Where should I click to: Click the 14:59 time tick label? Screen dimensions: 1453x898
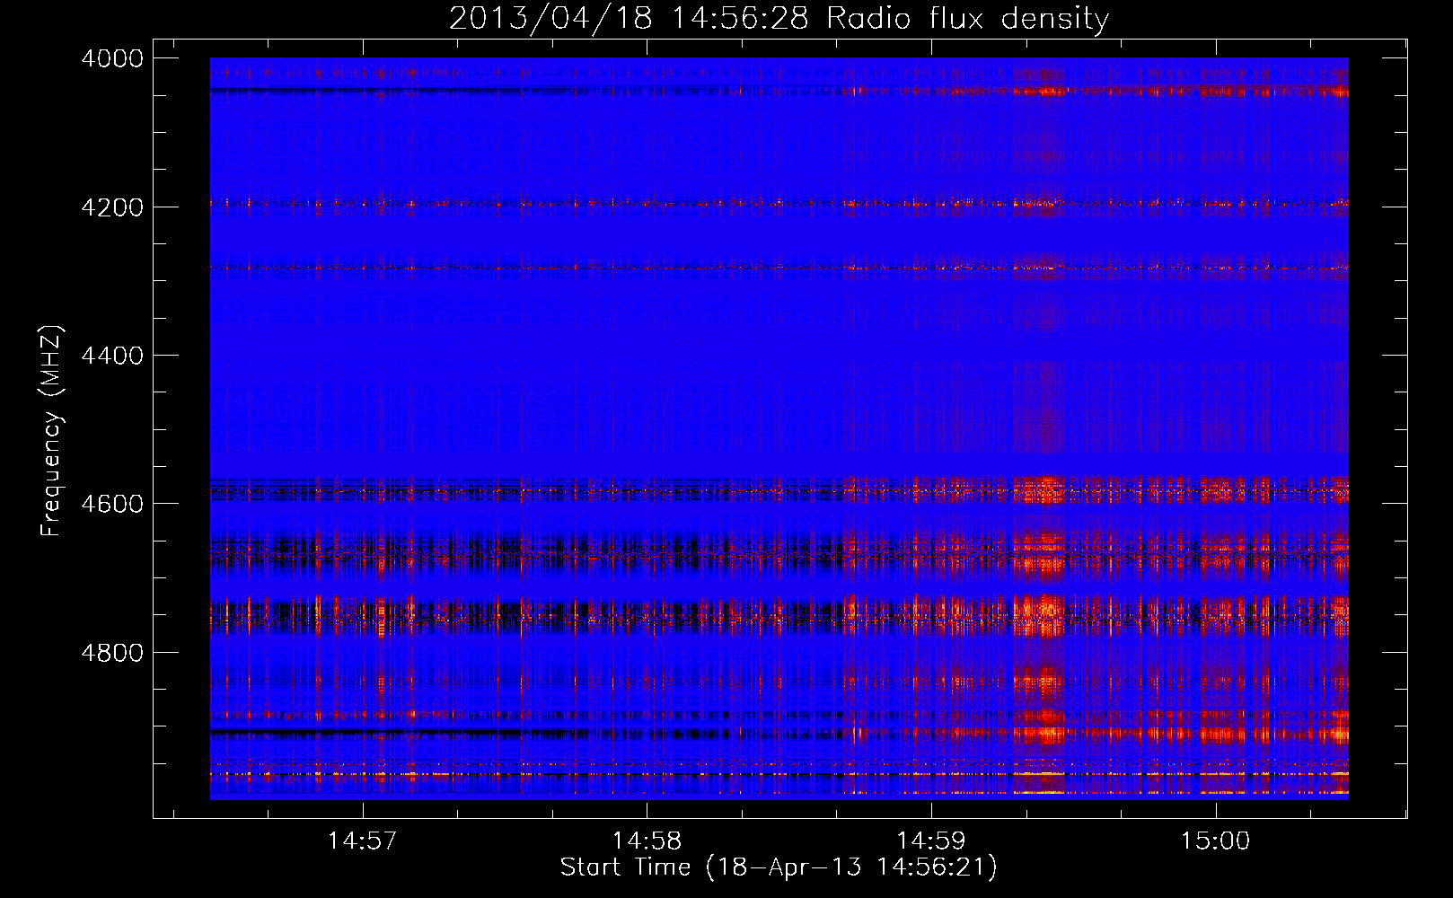[931, 841]
